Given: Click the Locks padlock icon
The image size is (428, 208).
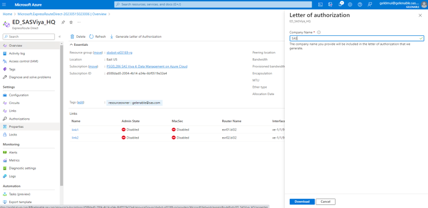Looking at the screenshot, I should [x=5, y=135].
